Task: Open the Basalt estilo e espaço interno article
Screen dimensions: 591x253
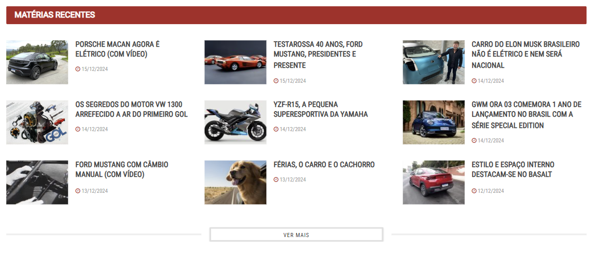Action: 513,170
